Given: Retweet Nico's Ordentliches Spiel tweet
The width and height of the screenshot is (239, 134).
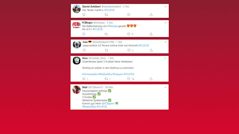Looking at the screenshot, I should coord(106,79).
